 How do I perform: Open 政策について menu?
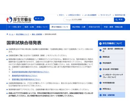coord(42,27)
